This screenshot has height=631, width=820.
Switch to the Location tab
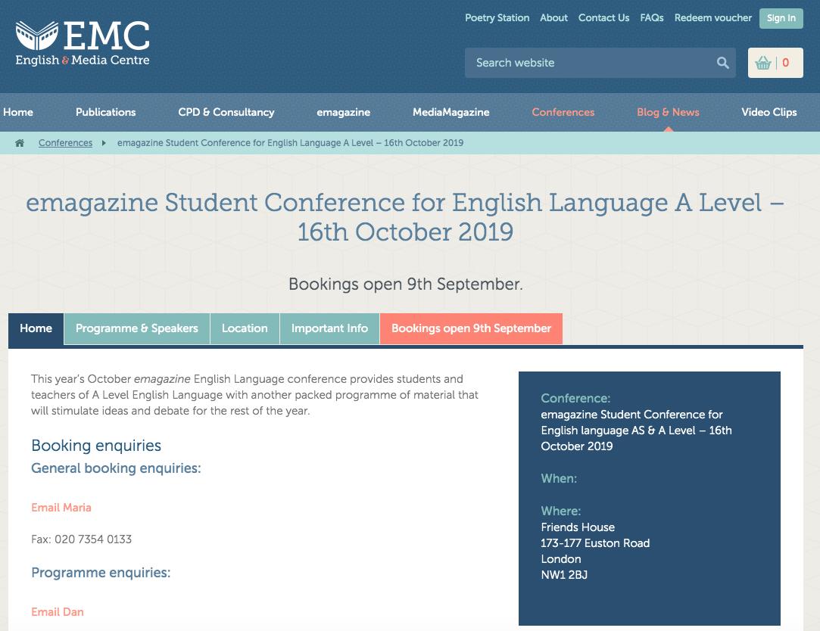click(x=245, y=328)
